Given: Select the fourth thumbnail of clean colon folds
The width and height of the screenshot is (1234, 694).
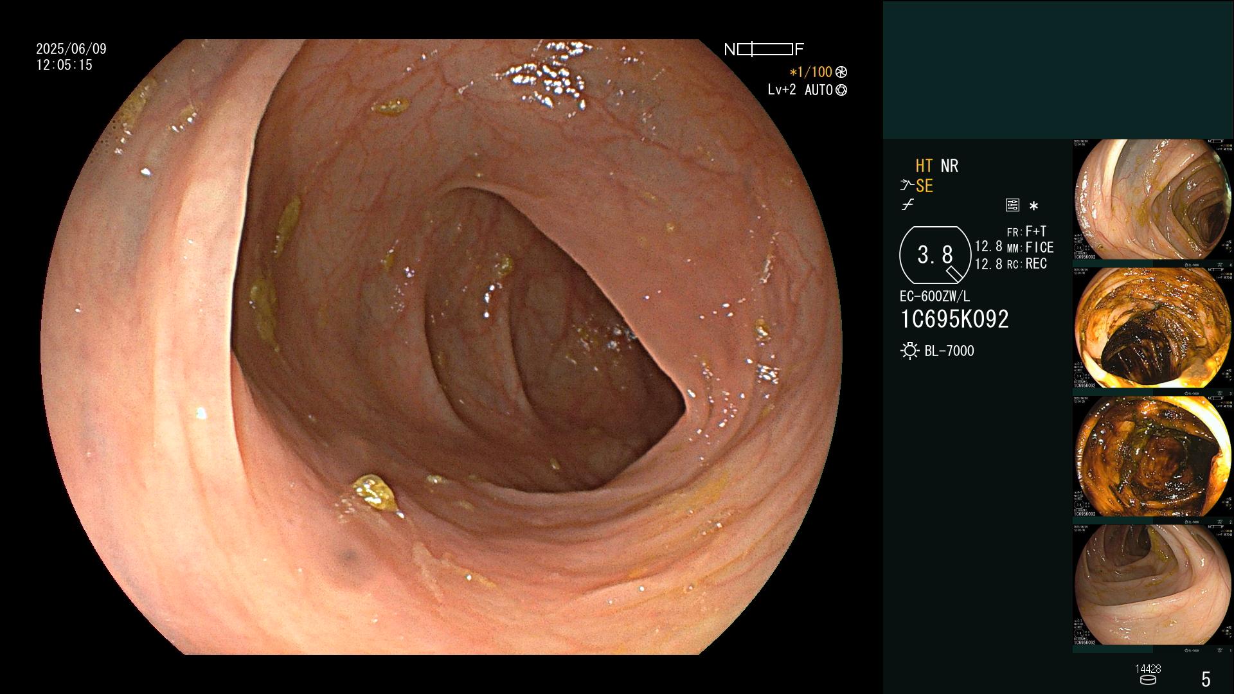Looking at the screenshot, I should tap(1152, 585).
